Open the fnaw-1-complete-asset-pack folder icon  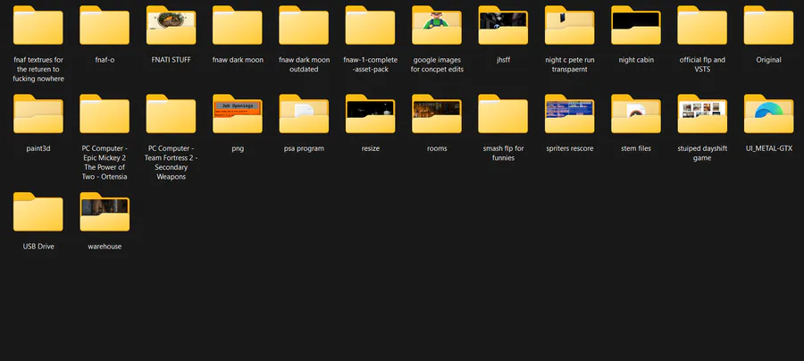coord(370,25)
